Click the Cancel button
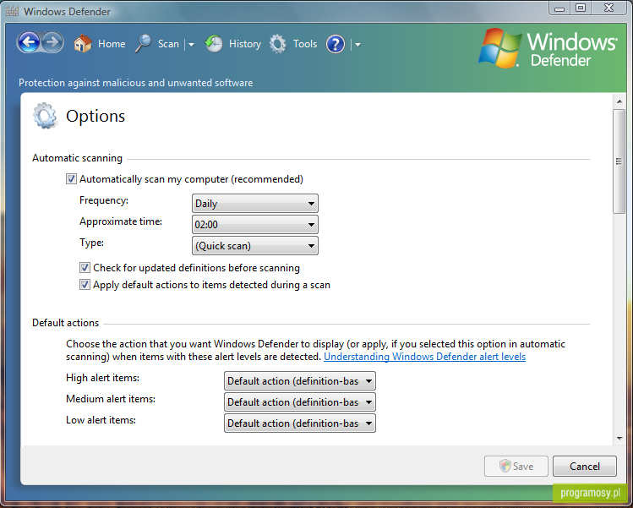The image size is (633, 508). click(x=585, y=466)
